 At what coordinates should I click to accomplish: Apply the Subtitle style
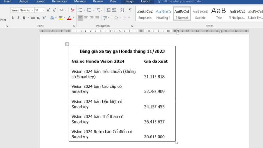click(x=200, y=14)
